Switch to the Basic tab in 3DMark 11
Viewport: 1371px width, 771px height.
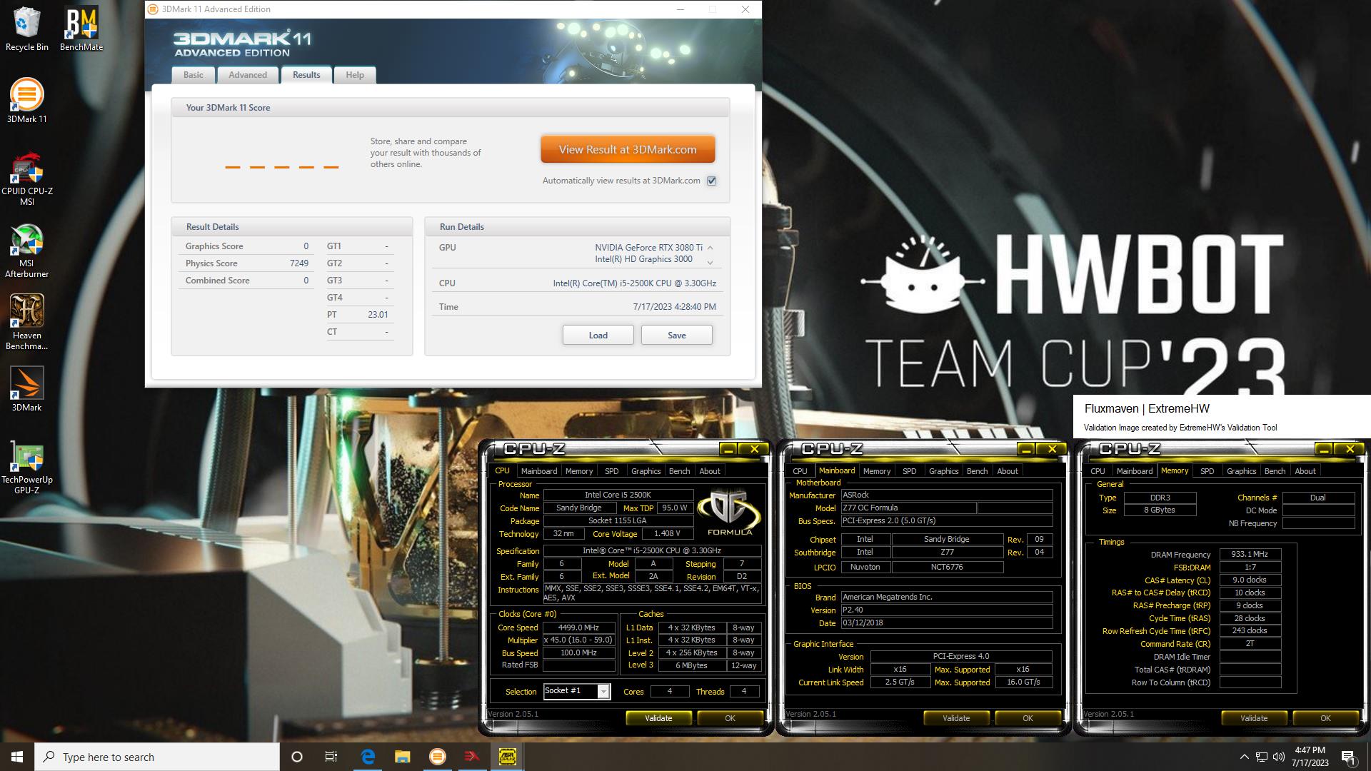click(x=193, y=75)
